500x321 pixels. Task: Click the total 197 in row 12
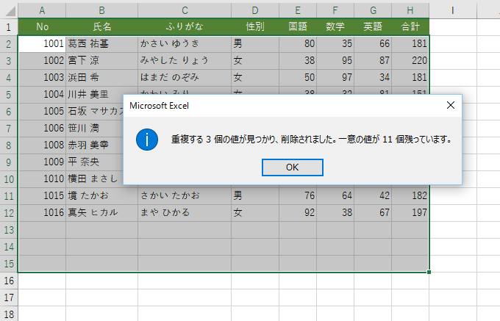410,213
